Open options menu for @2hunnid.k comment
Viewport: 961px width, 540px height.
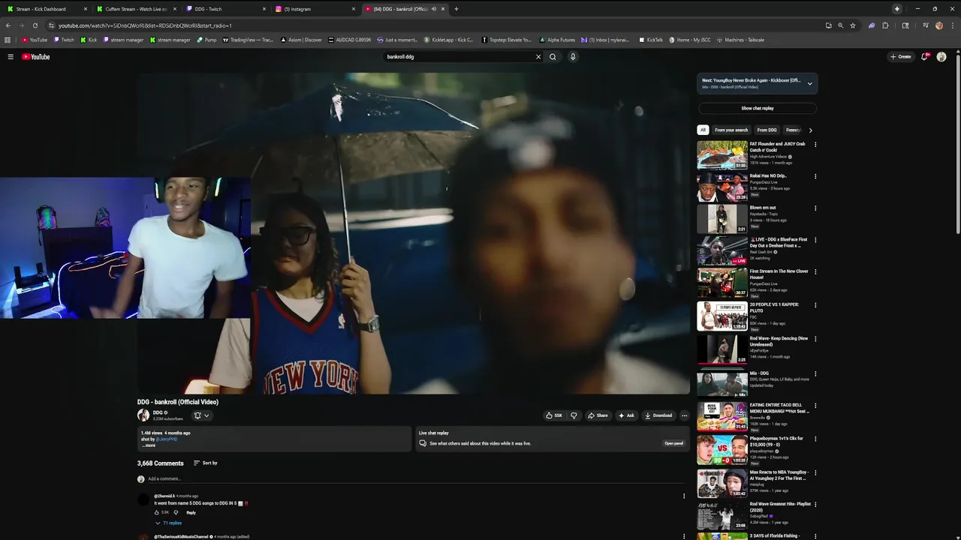pos(683,496)
